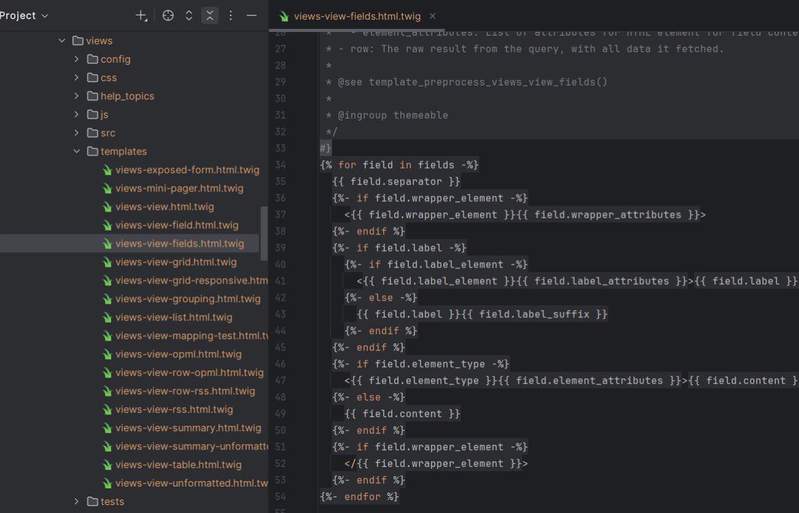799x513 pixels.
Task: Select the templates folder icon
Action: click(x=93, y=151)
